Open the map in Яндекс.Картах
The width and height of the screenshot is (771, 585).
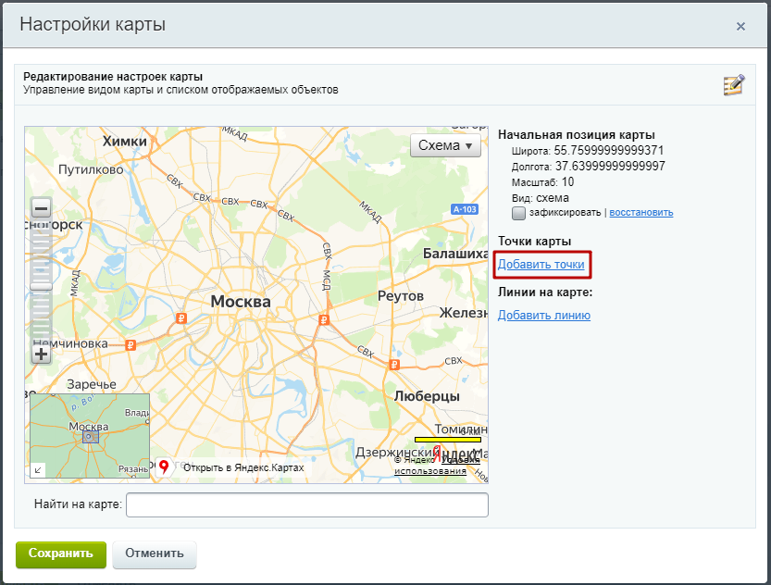point(243,467)
